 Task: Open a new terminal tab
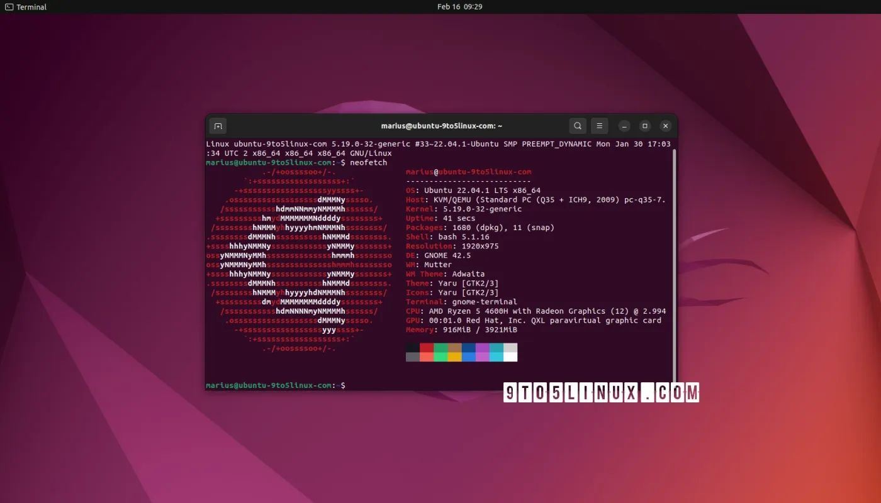coord(218,126)
